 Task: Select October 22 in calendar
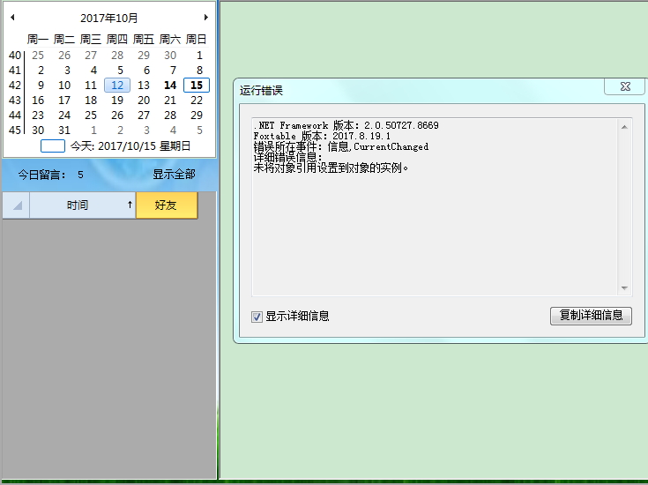197,100
